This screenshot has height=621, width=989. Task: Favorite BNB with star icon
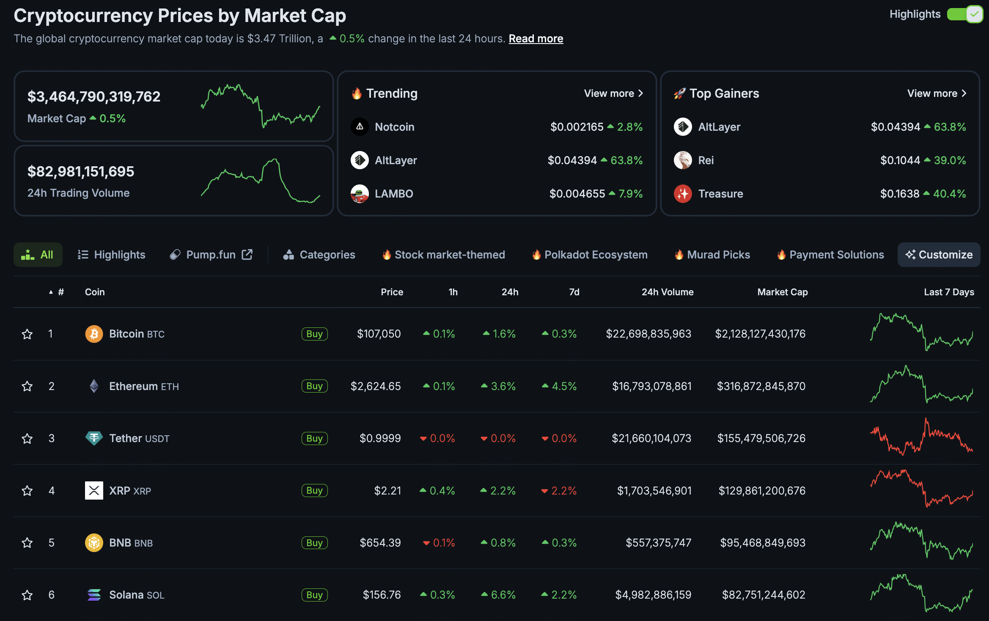27,543
